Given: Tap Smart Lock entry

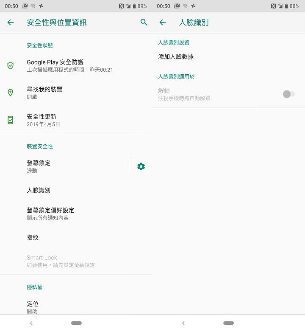Looking at the screenshot, I should coord(76,261).
